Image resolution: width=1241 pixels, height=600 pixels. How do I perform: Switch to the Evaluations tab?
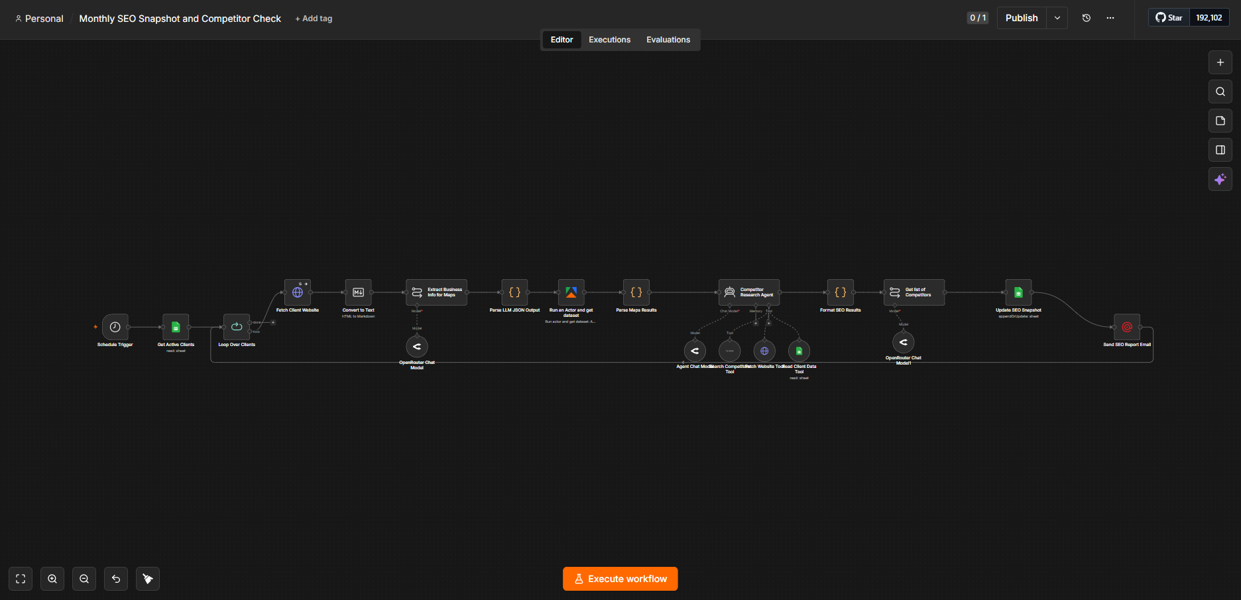click(668, 40)
